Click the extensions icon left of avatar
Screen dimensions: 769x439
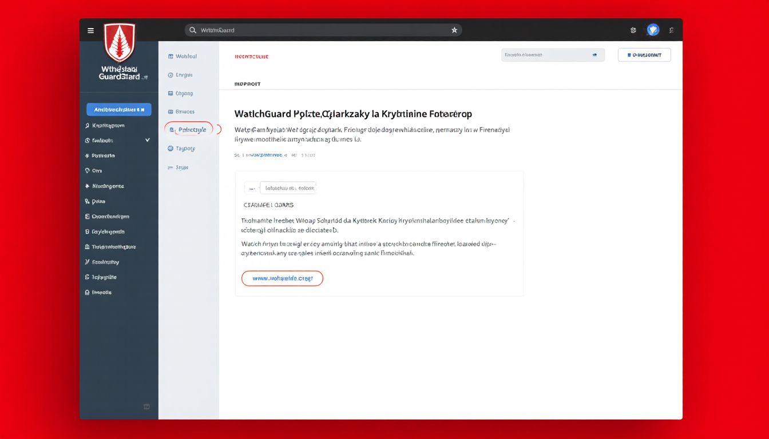tap(633, 30)
